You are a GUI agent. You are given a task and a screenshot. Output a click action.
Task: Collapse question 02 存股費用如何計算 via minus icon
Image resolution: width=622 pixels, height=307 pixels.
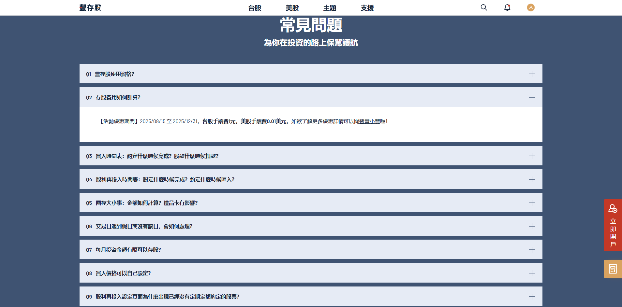(532, 97)
